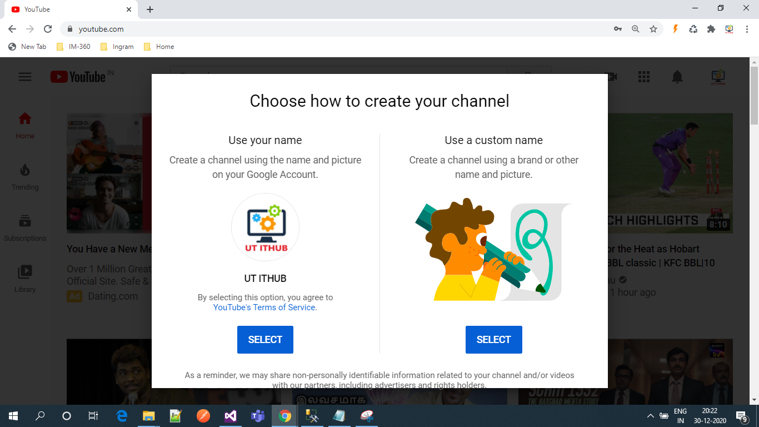Screen dimensions: 759x427
Task: Open the orange Postman taskbar icon
Action: [203, 416]
